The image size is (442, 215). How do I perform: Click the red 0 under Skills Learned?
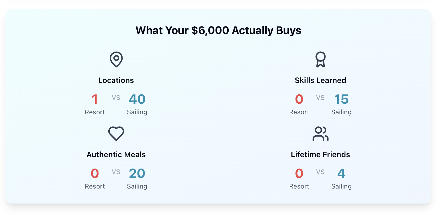[x=299, y=99]
